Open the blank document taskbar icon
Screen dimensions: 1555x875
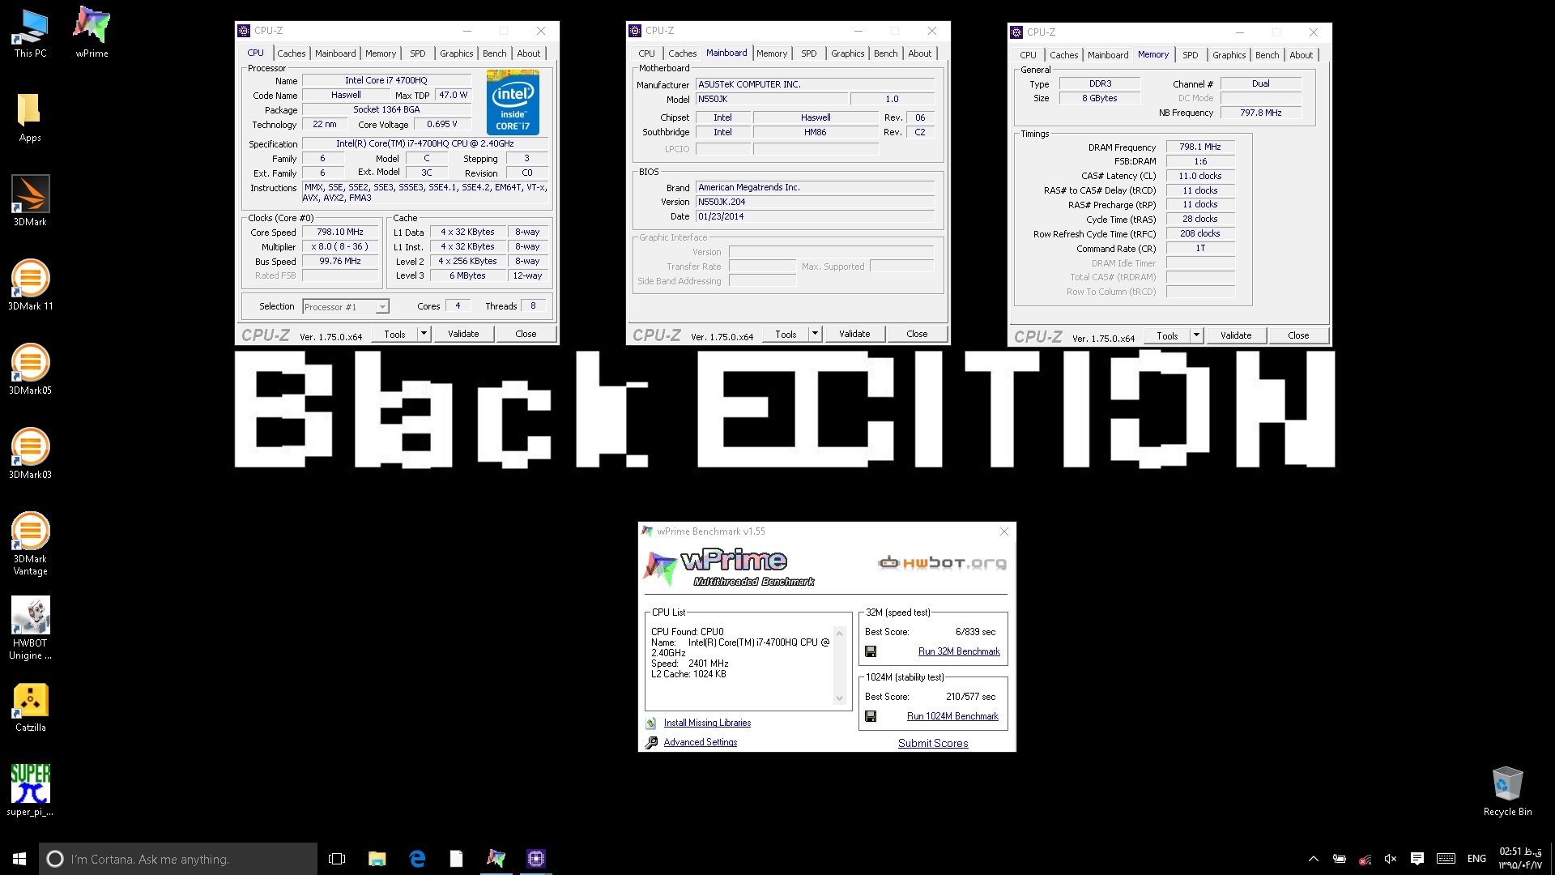pos(456,859)
